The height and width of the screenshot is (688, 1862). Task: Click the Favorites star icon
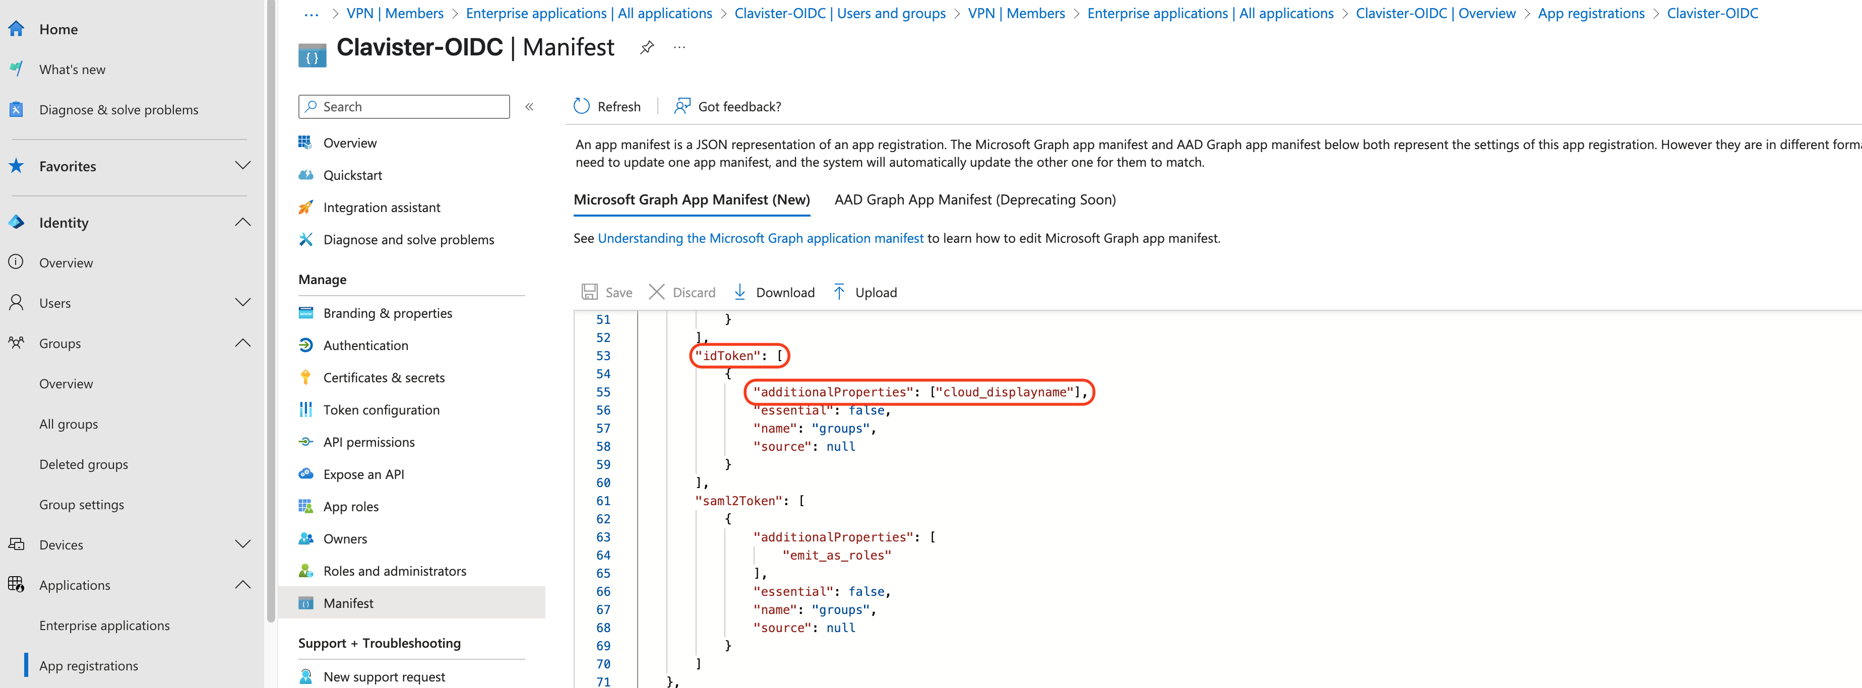click(x=16, y=166)
